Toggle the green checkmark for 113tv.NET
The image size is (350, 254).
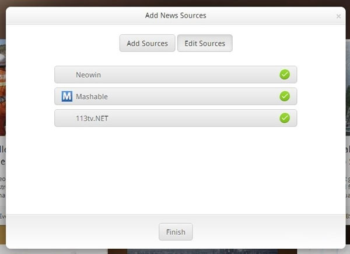(285, 118)
